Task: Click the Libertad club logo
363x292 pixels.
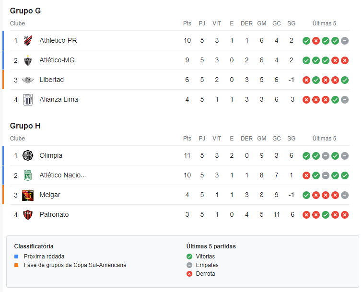Action: point(28,80)
